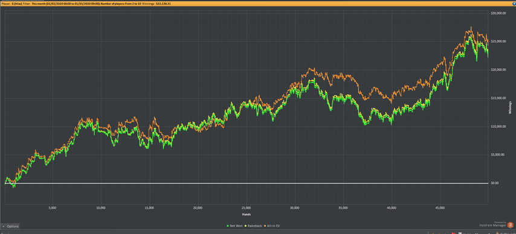Click the 20,000 hands x-axis label
The width and height of the screenshot is (516, 234).
[x=198, y=208]
